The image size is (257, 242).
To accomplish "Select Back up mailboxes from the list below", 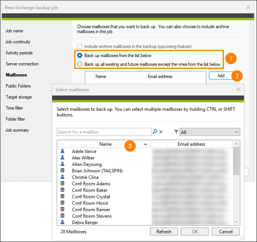I will 80,55.
